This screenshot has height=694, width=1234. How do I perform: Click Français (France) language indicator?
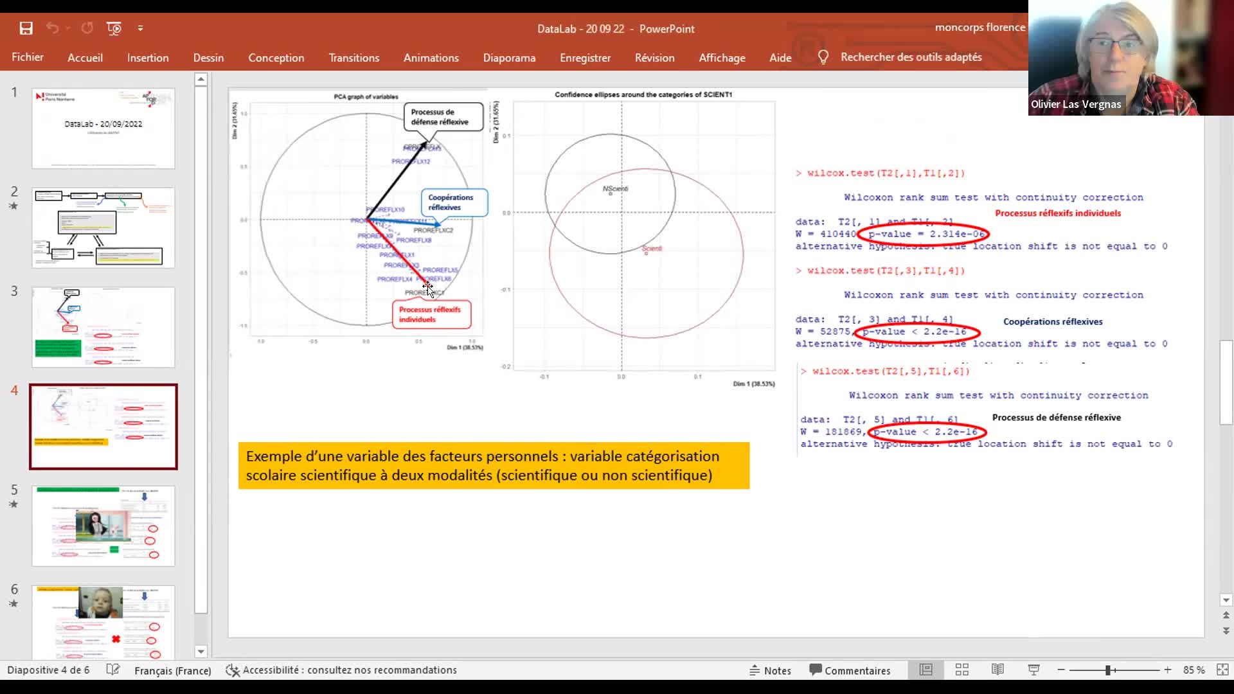click(172, 670)
